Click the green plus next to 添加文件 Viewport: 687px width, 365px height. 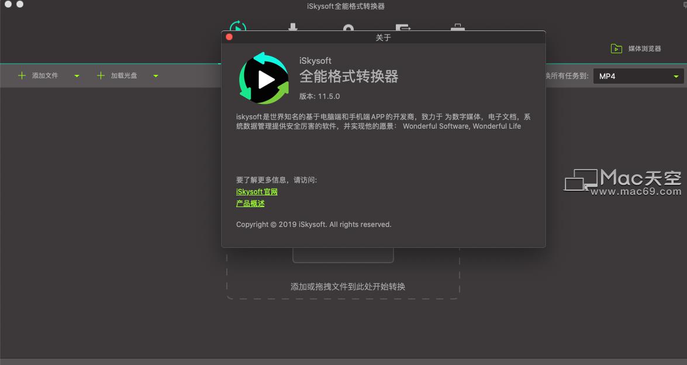point(23,75)
